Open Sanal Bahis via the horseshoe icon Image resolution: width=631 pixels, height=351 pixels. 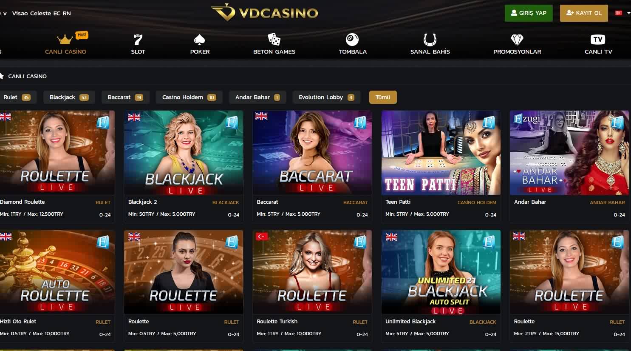tap(430, 40)
